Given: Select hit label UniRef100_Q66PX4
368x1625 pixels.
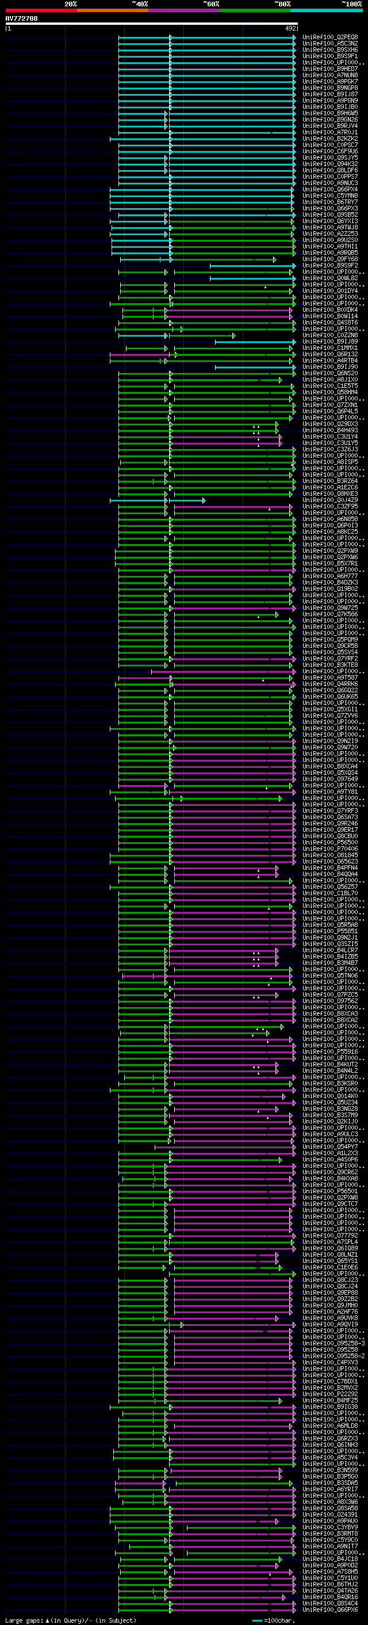Looking at the screenshot, I should click(330, 189).
